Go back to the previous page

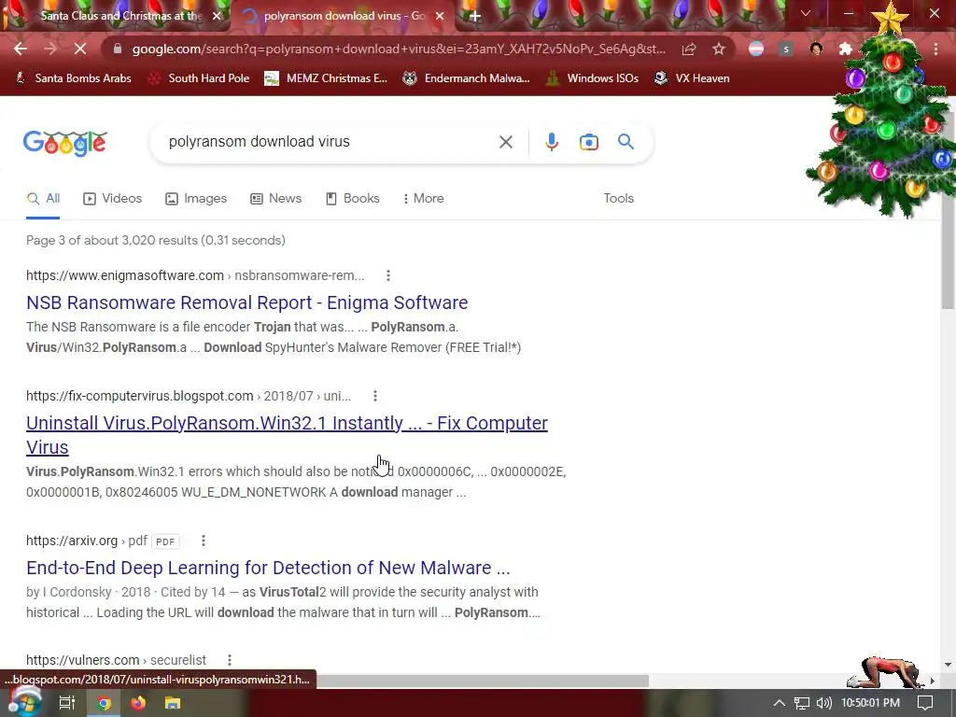click(21, 49)
